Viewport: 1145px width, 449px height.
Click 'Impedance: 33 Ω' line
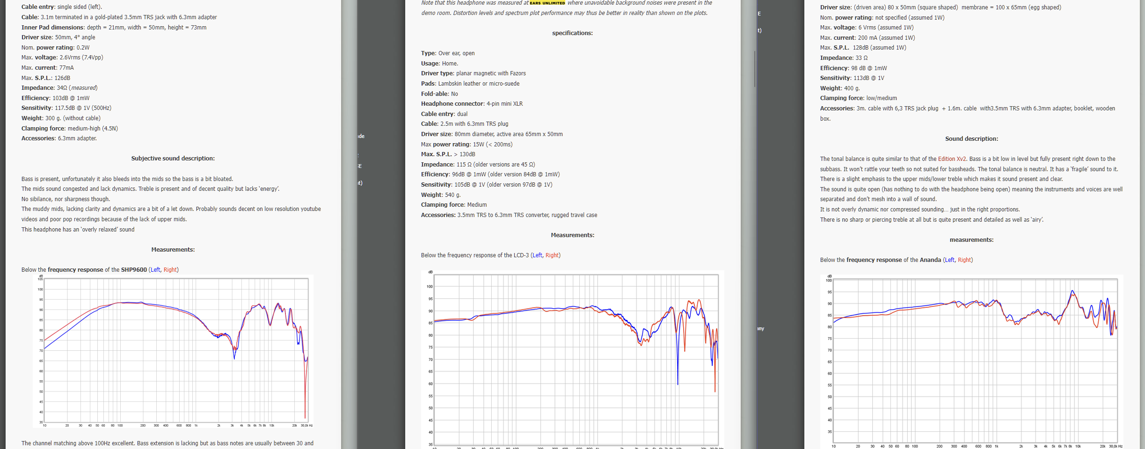[x=844, y=58]
